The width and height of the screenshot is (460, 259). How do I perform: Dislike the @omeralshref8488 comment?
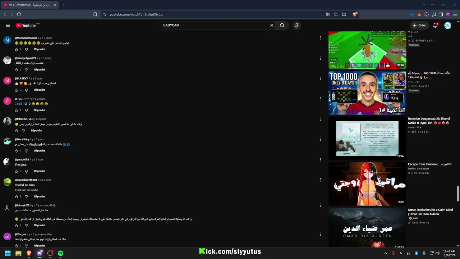click(x=26, y=197)
